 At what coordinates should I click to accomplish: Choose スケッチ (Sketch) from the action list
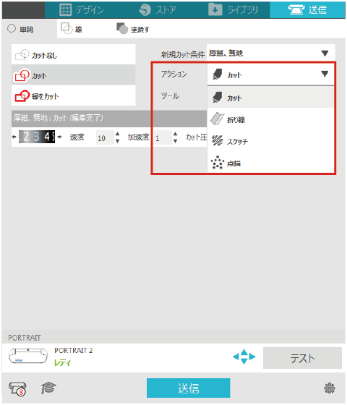pos(270,141)
